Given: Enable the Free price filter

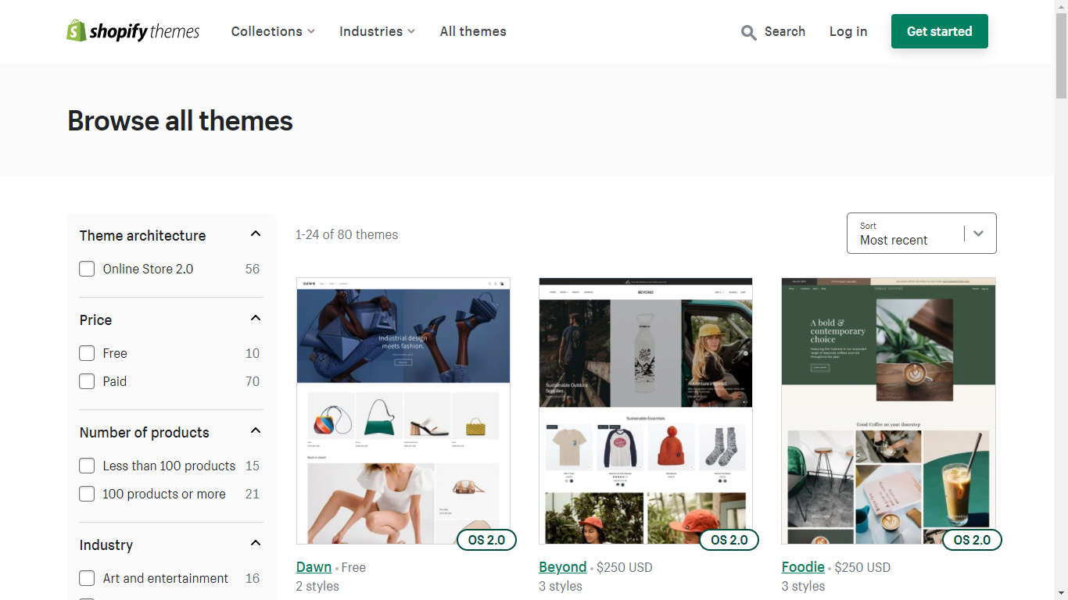Looking at the screenshot, I should [x=87, y=353].
